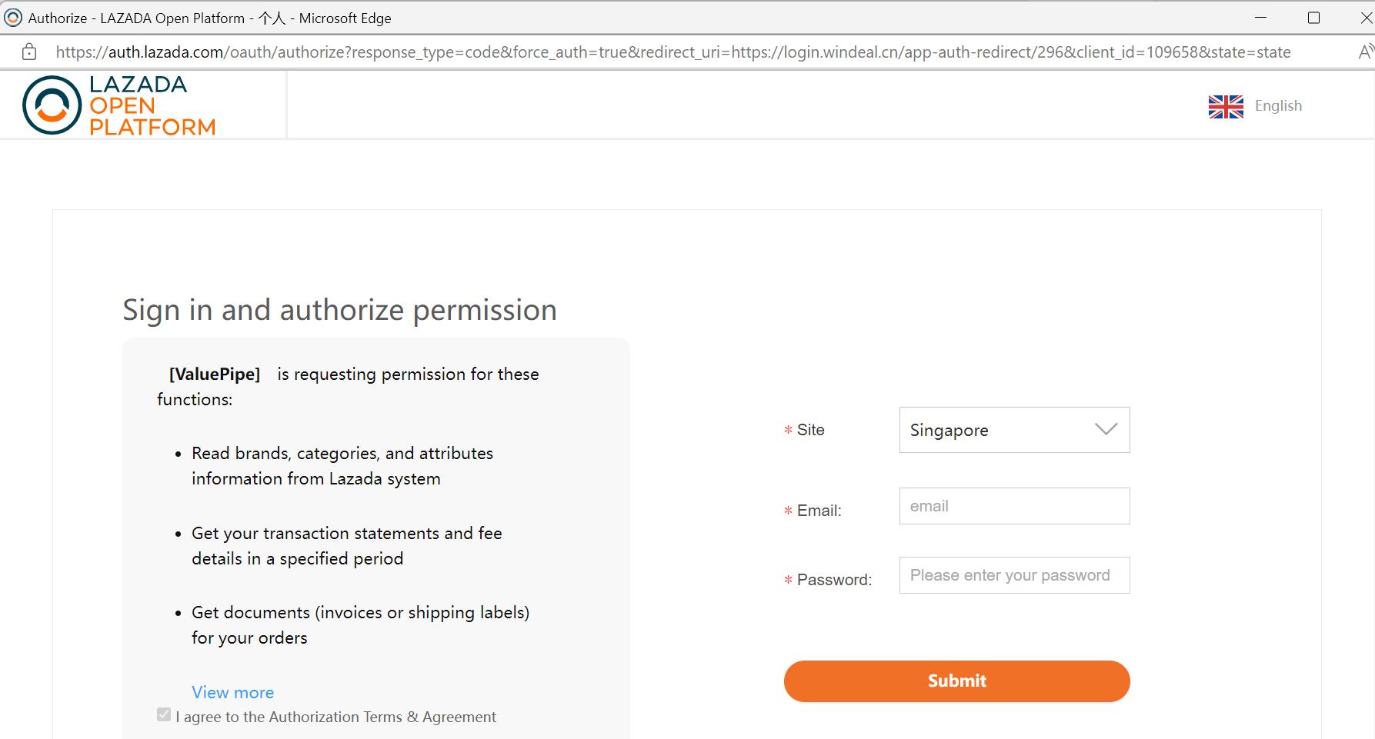Click inside the password input field
1375x739 pixels.
pos(1014,574)
